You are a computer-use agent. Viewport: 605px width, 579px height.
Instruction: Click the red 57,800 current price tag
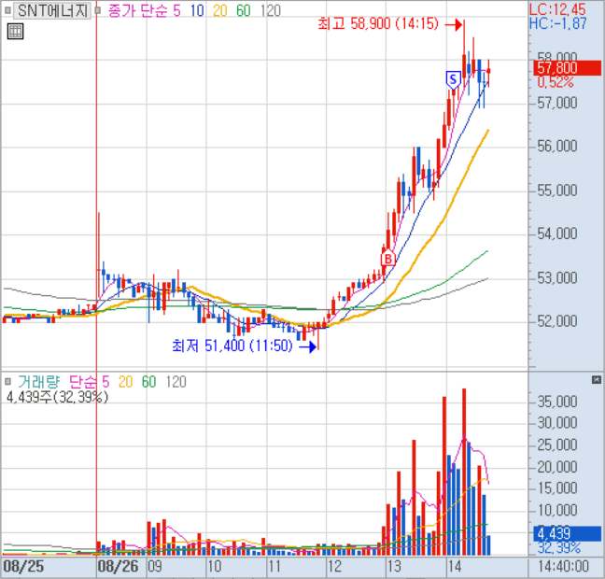click(x=556, y=67)
